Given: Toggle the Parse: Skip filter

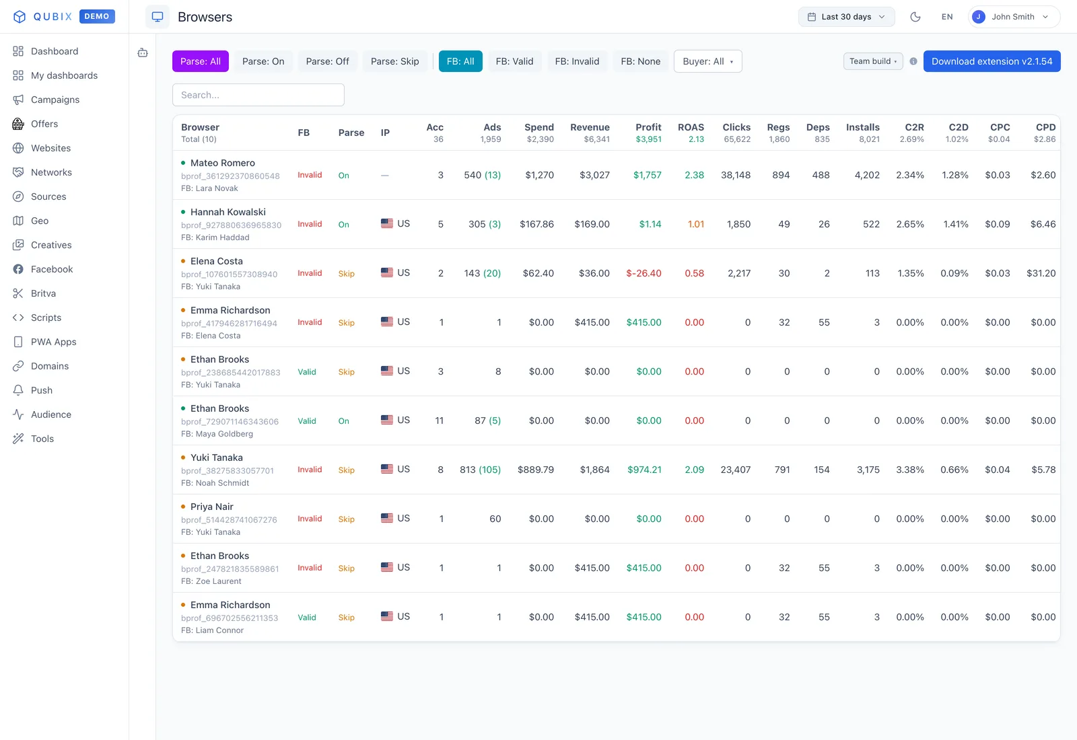Looking at the screenshot, I should click(395, 61).
